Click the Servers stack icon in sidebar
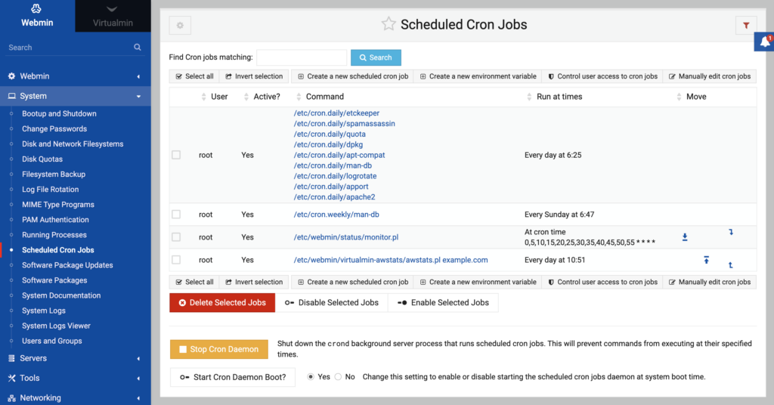 (11, 358)
